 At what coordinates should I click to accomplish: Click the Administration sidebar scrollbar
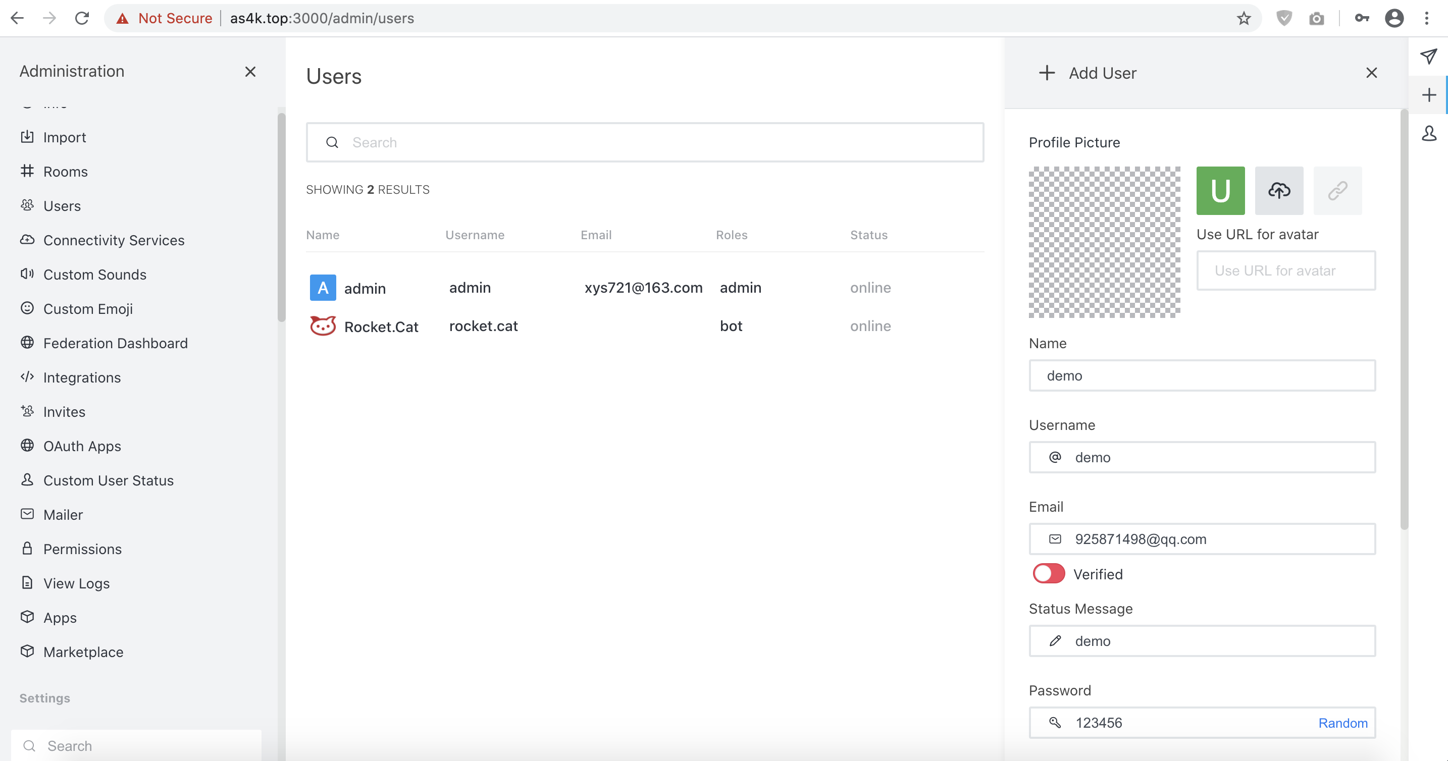(x=281, y=218)
